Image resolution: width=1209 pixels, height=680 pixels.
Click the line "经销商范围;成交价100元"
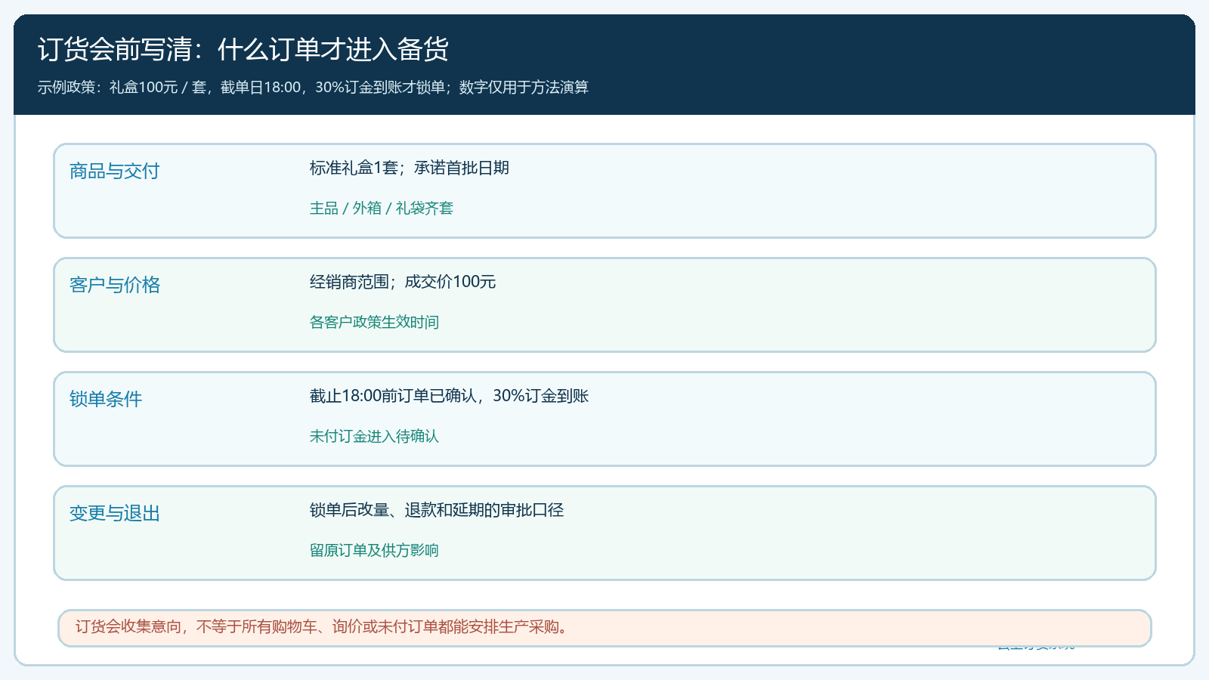click(x=403, y=282)
